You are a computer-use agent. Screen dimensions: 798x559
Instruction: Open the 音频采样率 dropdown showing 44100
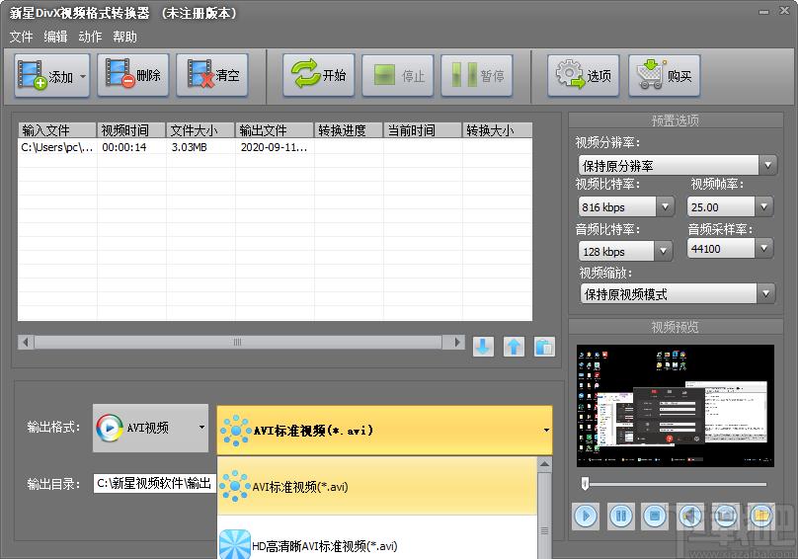pos(730,249)
